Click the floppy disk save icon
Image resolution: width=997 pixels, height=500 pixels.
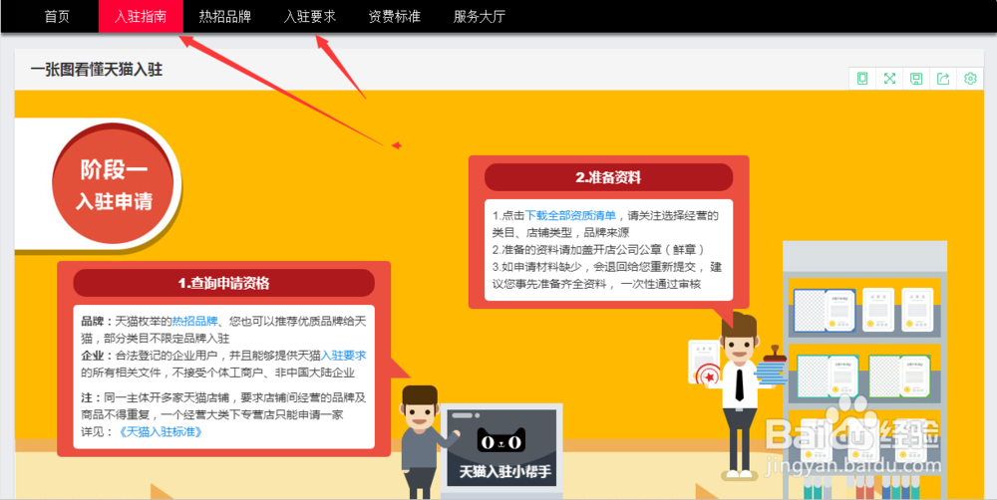click(916, 79)
